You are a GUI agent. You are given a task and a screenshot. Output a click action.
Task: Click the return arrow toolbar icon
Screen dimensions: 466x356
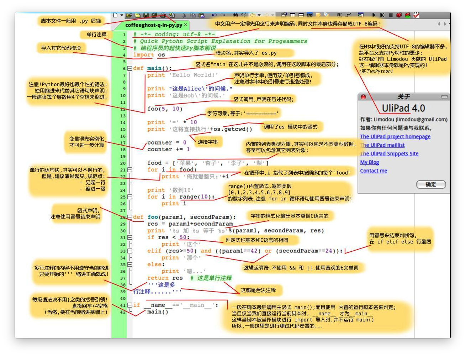348,15
